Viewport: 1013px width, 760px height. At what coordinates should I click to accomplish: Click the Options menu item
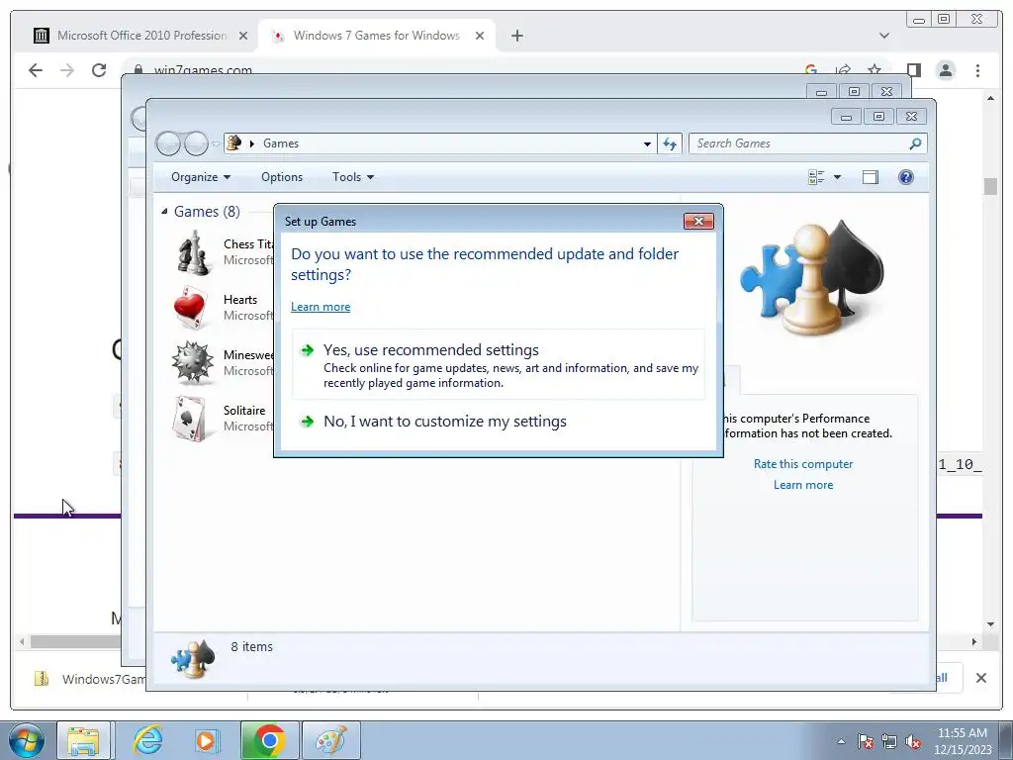[282, 177]
